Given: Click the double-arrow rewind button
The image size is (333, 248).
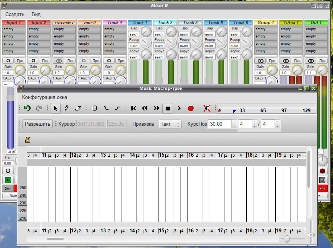Looking at the screenshot, I should [145, 108].
